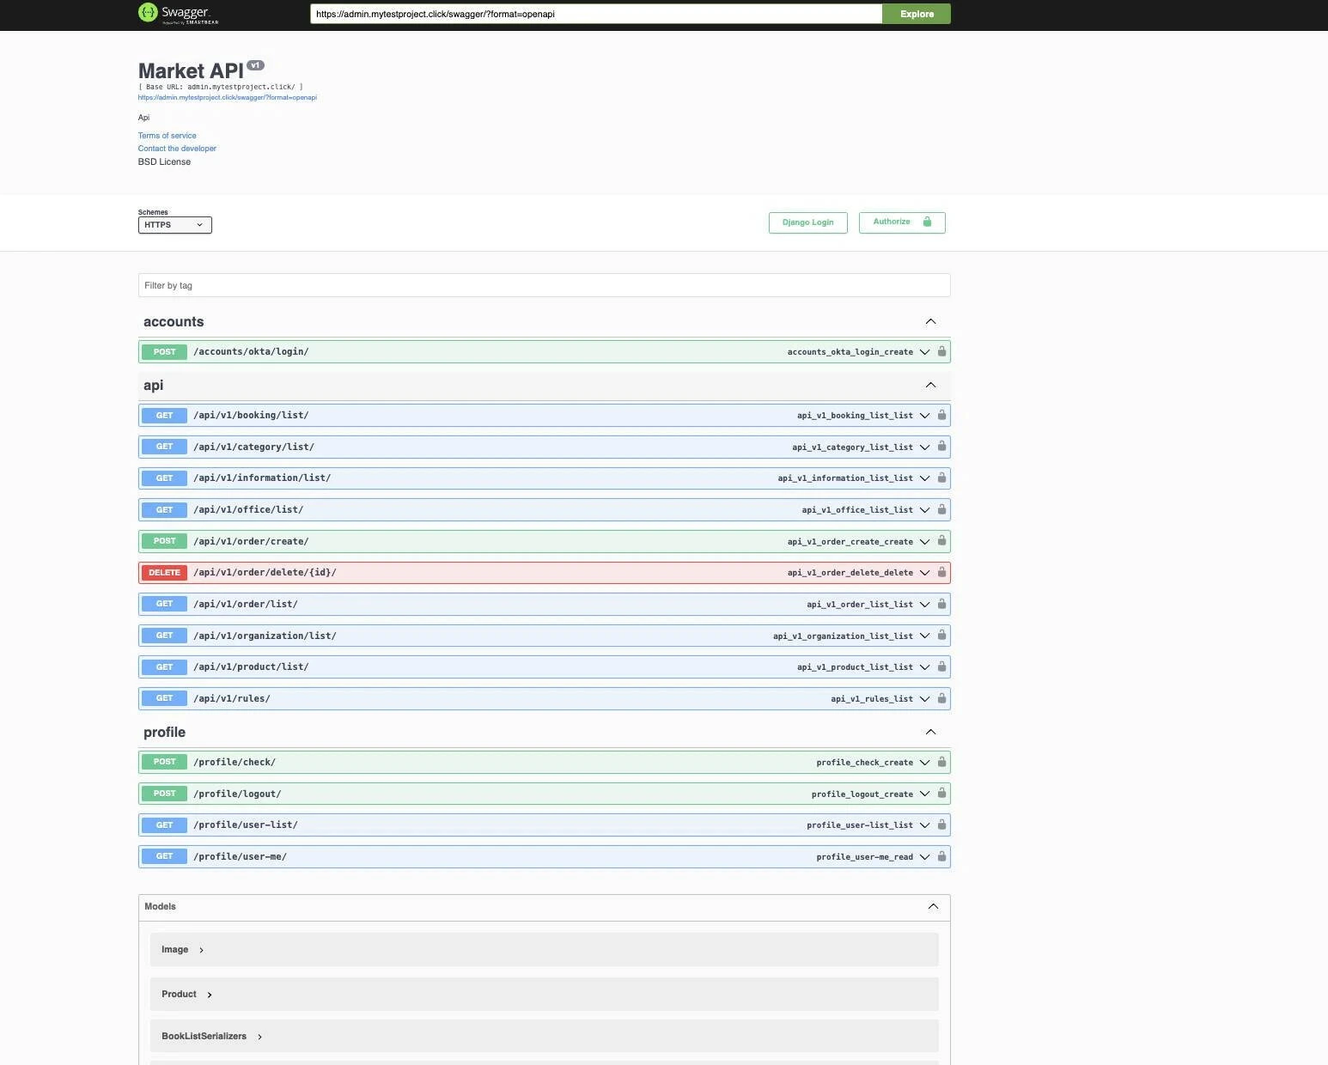
Task: Click the Swagger logo in the top bar
Action: pos(178,13)
